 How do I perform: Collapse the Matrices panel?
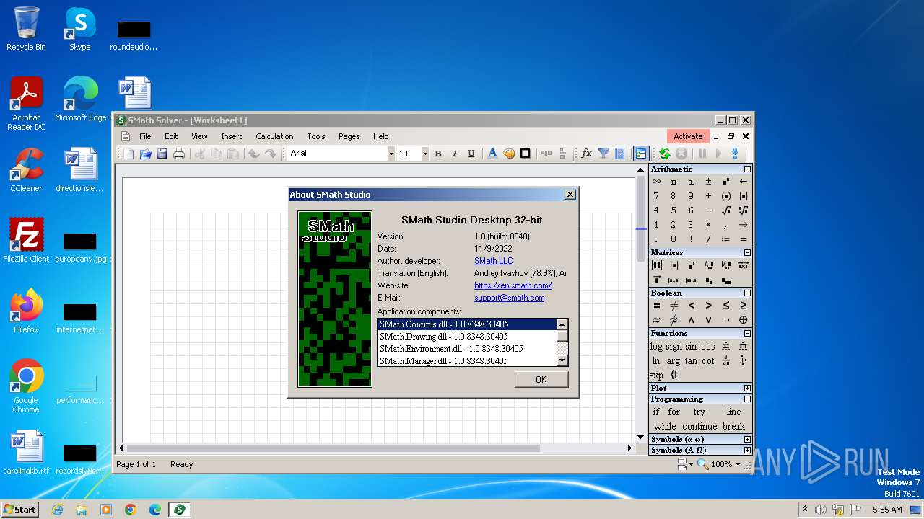[x=747, y=253]
